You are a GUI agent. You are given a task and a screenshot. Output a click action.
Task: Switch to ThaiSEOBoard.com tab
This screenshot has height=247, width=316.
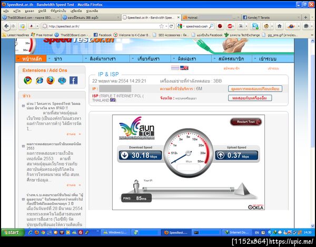coord(31,17)
